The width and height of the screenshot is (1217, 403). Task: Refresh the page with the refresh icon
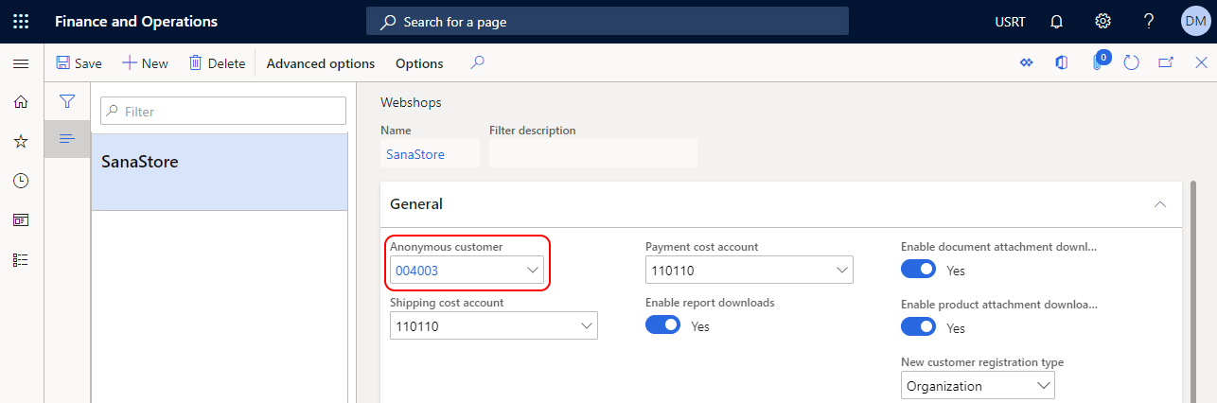click(1132, 63)
